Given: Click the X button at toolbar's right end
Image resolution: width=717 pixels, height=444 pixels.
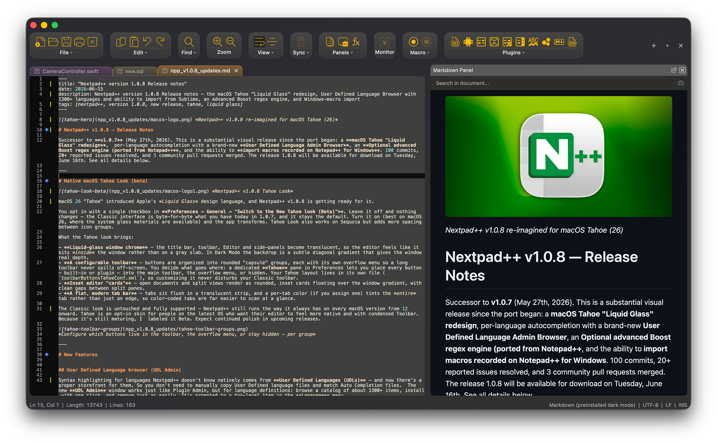Looking at the screenshot, I should [x=680, y=46].
